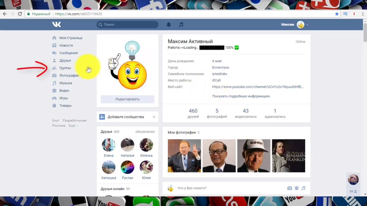Attach a photo via camera icon in post box
Screen dimensions: 367x206
coord(290,188)
